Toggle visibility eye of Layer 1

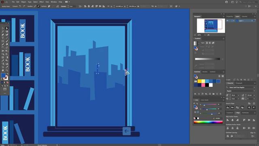point(227,21)
